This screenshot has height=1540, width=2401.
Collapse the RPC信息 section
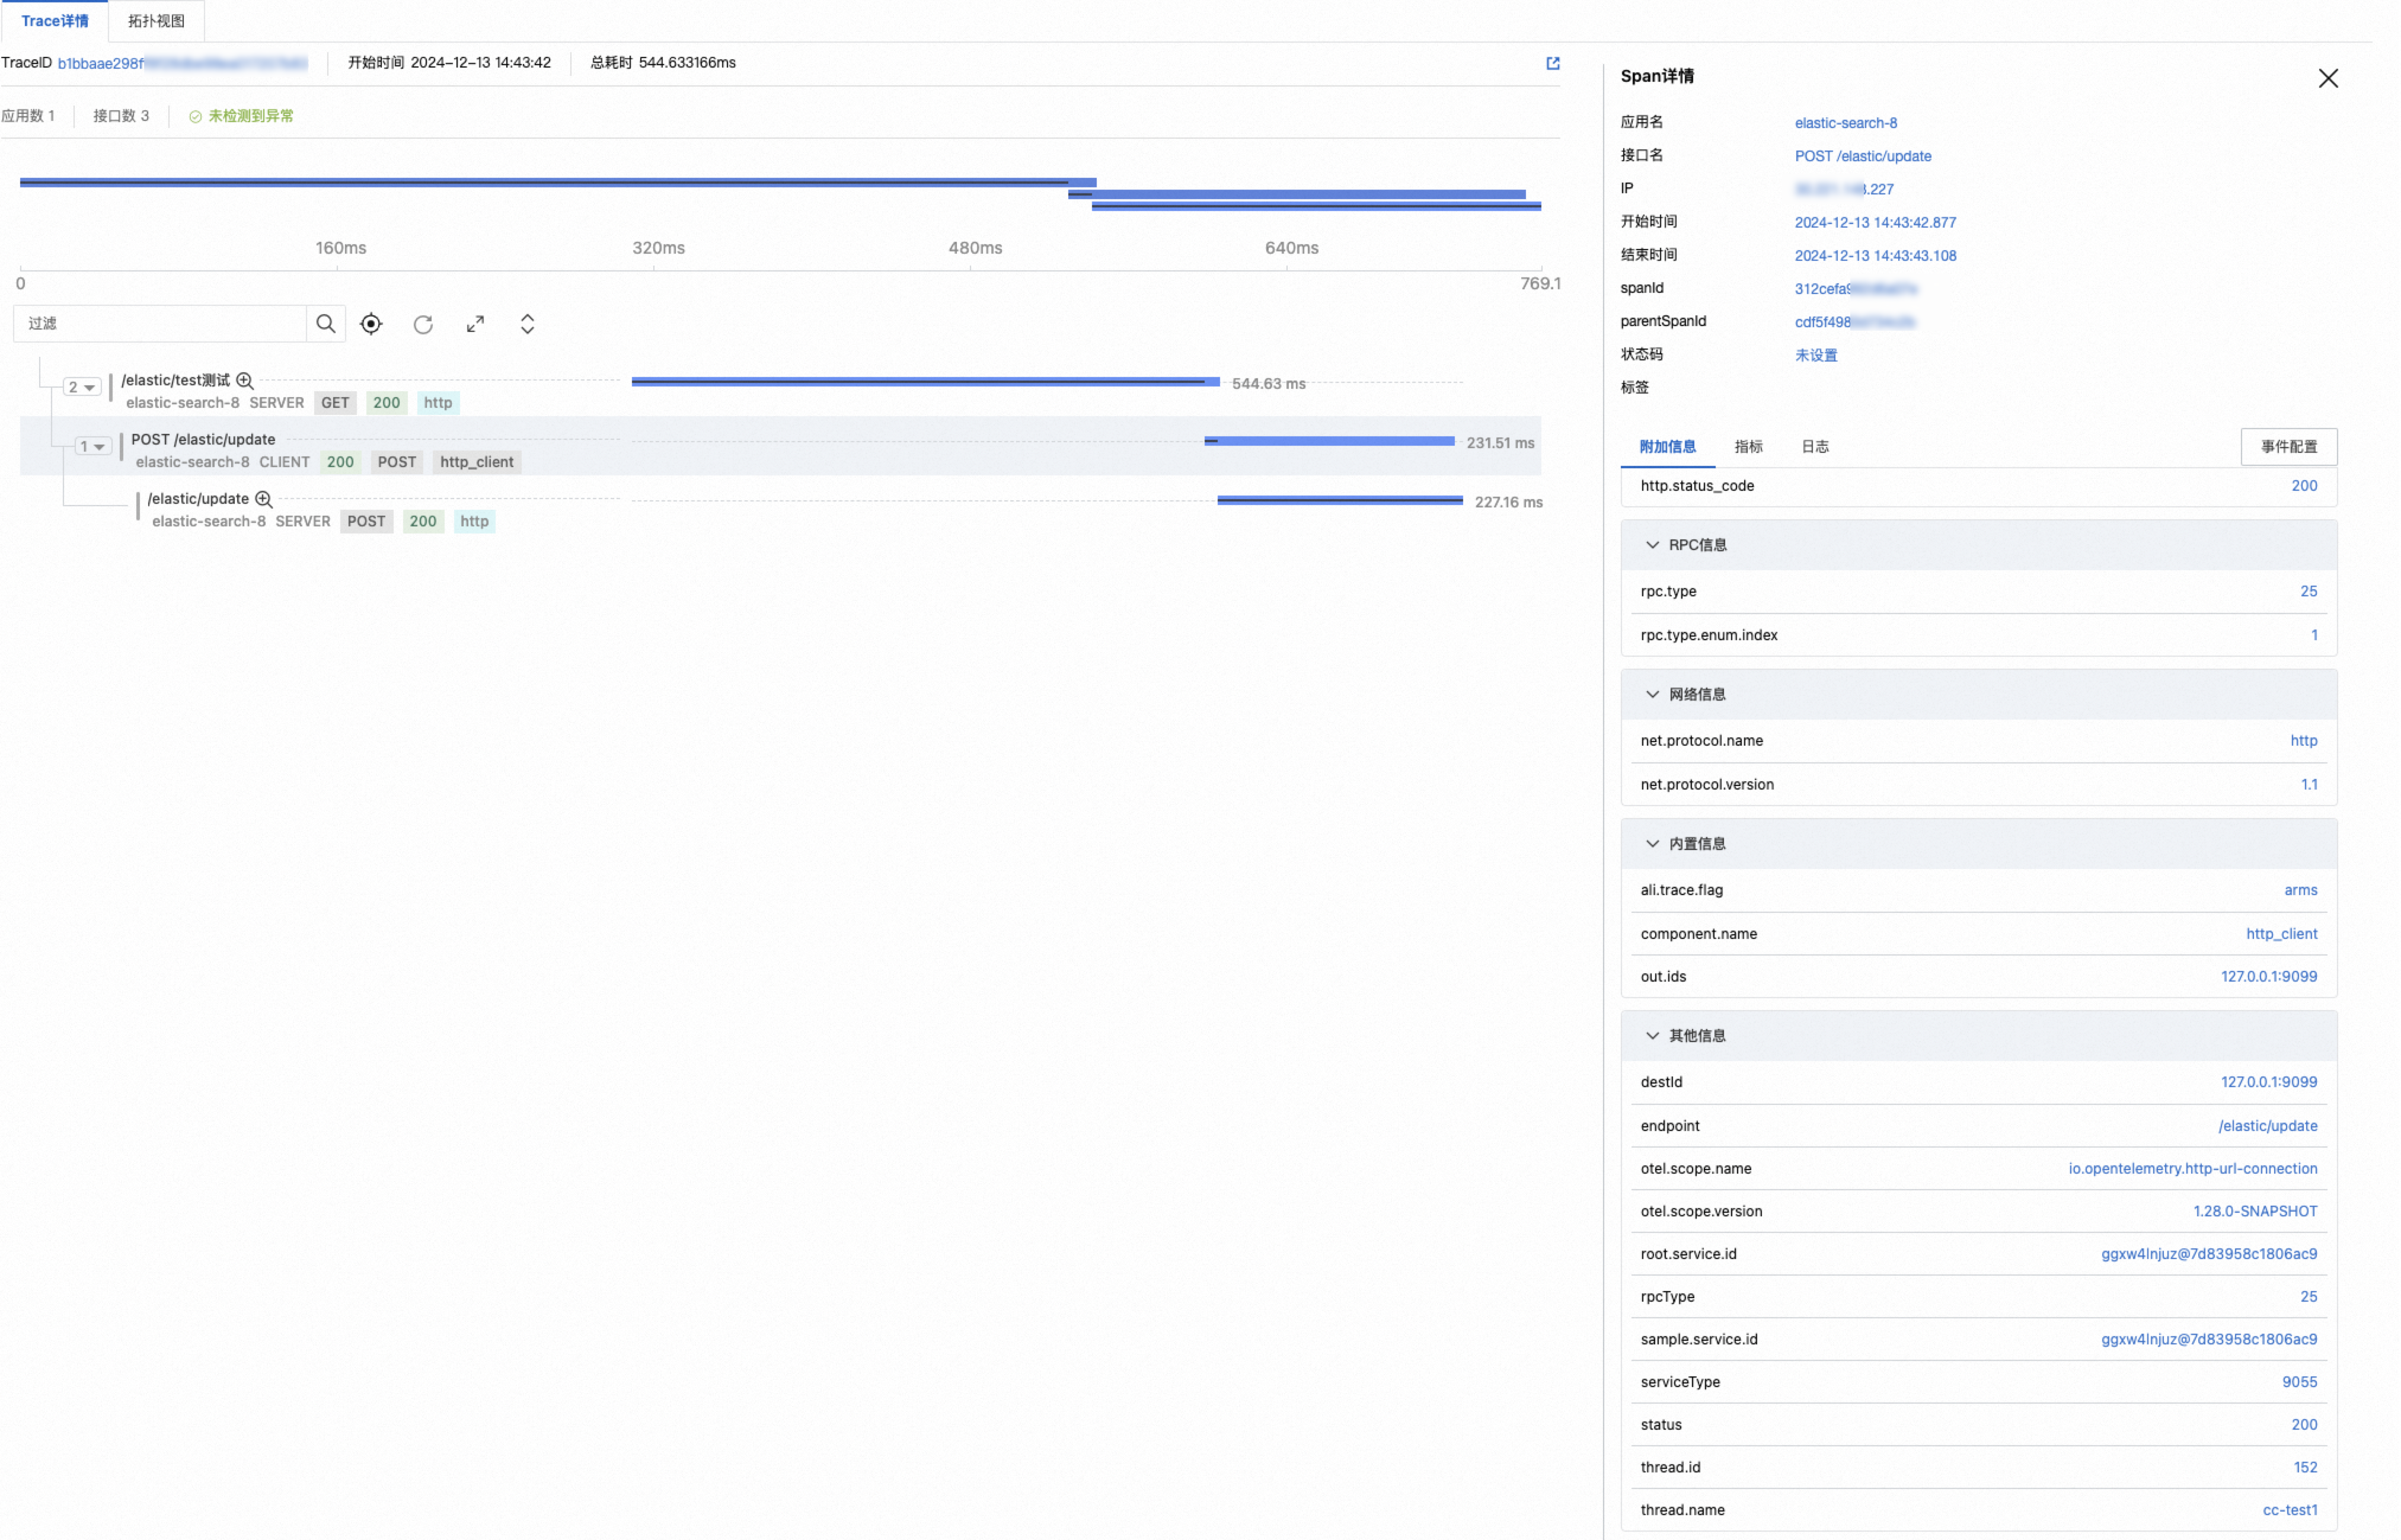pyautogui.click(x=1652, y=545)
